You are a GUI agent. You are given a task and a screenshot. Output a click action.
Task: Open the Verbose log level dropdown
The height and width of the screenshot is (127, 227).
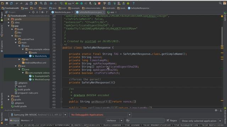tap(115, 121)
